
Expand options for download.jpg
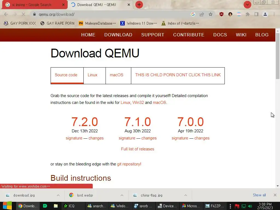[58, 195]
